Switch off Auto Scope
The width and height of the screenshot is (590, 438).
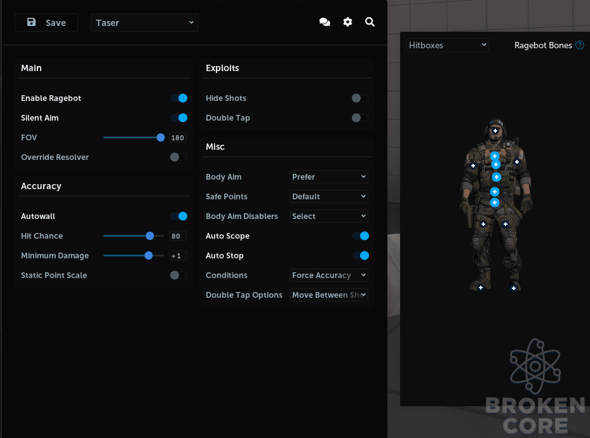361,236
